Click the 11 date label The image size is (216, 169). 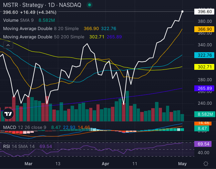(135, 164)
